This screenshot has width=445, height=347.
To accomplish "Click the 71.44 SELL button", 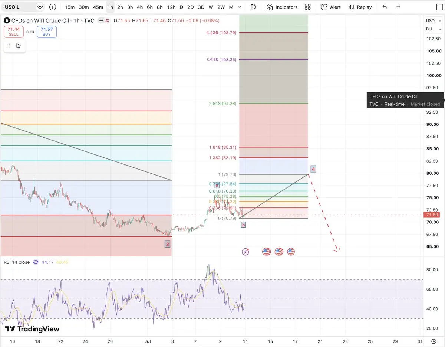I will tap(13, 32).
